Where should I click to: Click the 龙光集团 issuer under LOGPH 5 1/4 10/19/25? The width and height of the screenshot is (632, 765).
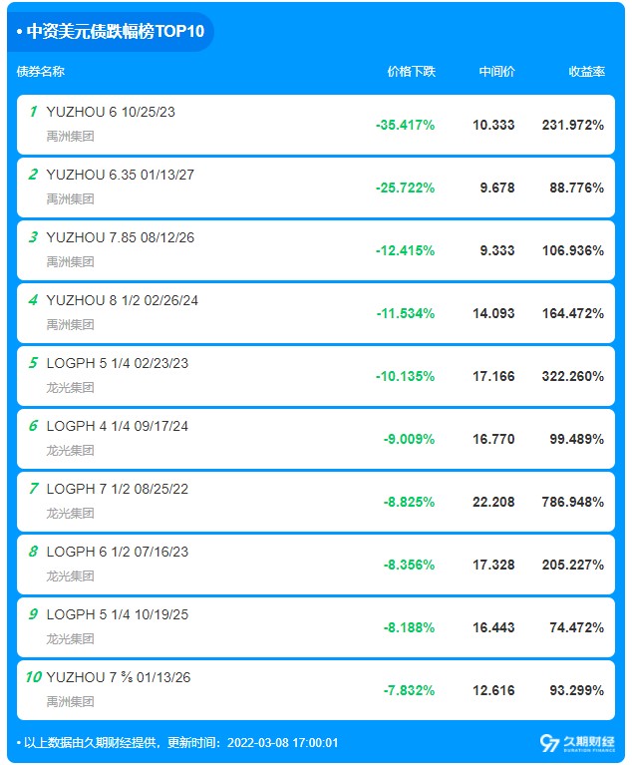click(70, 639)
